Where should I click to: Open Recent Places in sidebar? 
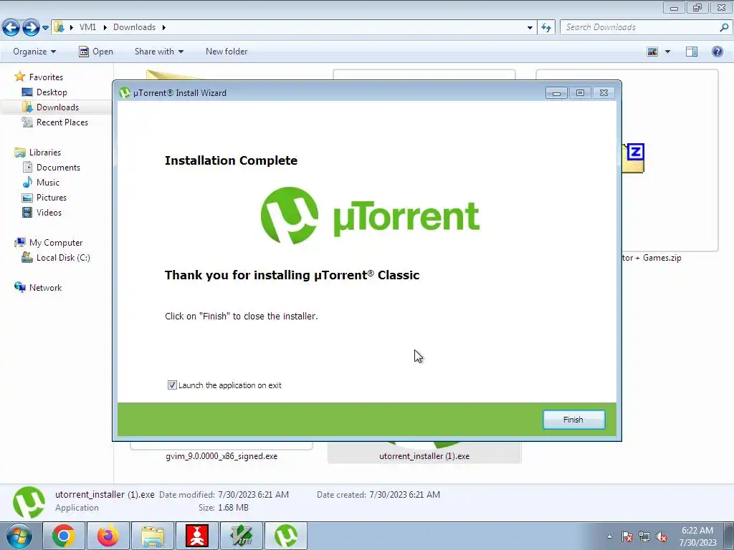(x=62, y=122)
